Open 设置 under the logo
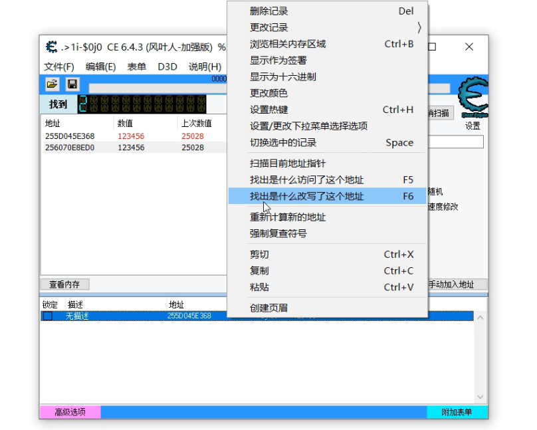The width and height of the screenshot is (537, 430). (473, 126)
